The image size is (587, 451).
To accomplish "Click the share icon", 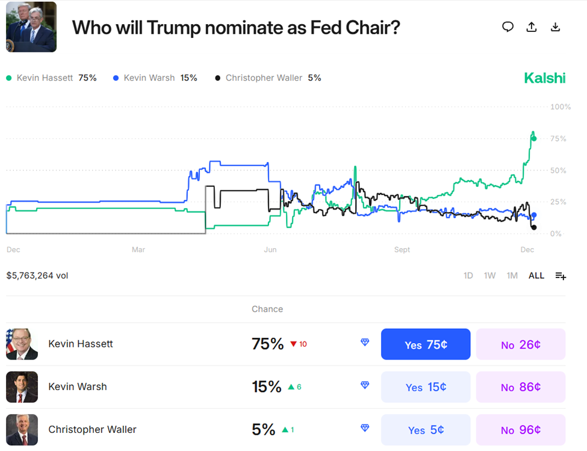I will [531, 26].
